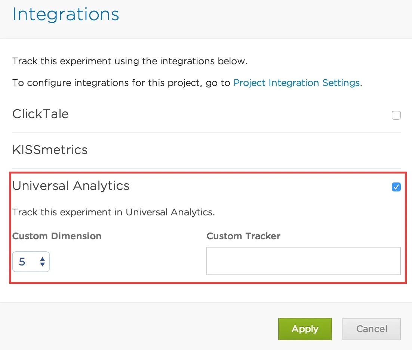Click the up-down stepper arrows on Custom Dimension
The height and width of the screenshot is (350, 412).
tap(42, 262)
